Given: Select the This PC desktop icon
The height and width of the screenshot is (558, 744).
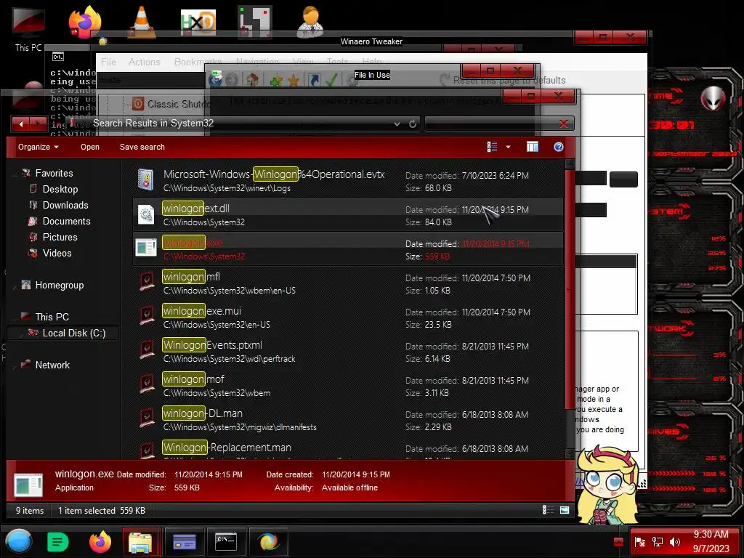Looking at the screenshot, I should 28,28.
